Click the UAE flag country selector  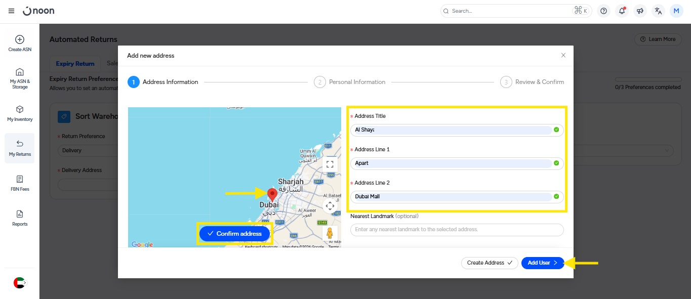19,283
